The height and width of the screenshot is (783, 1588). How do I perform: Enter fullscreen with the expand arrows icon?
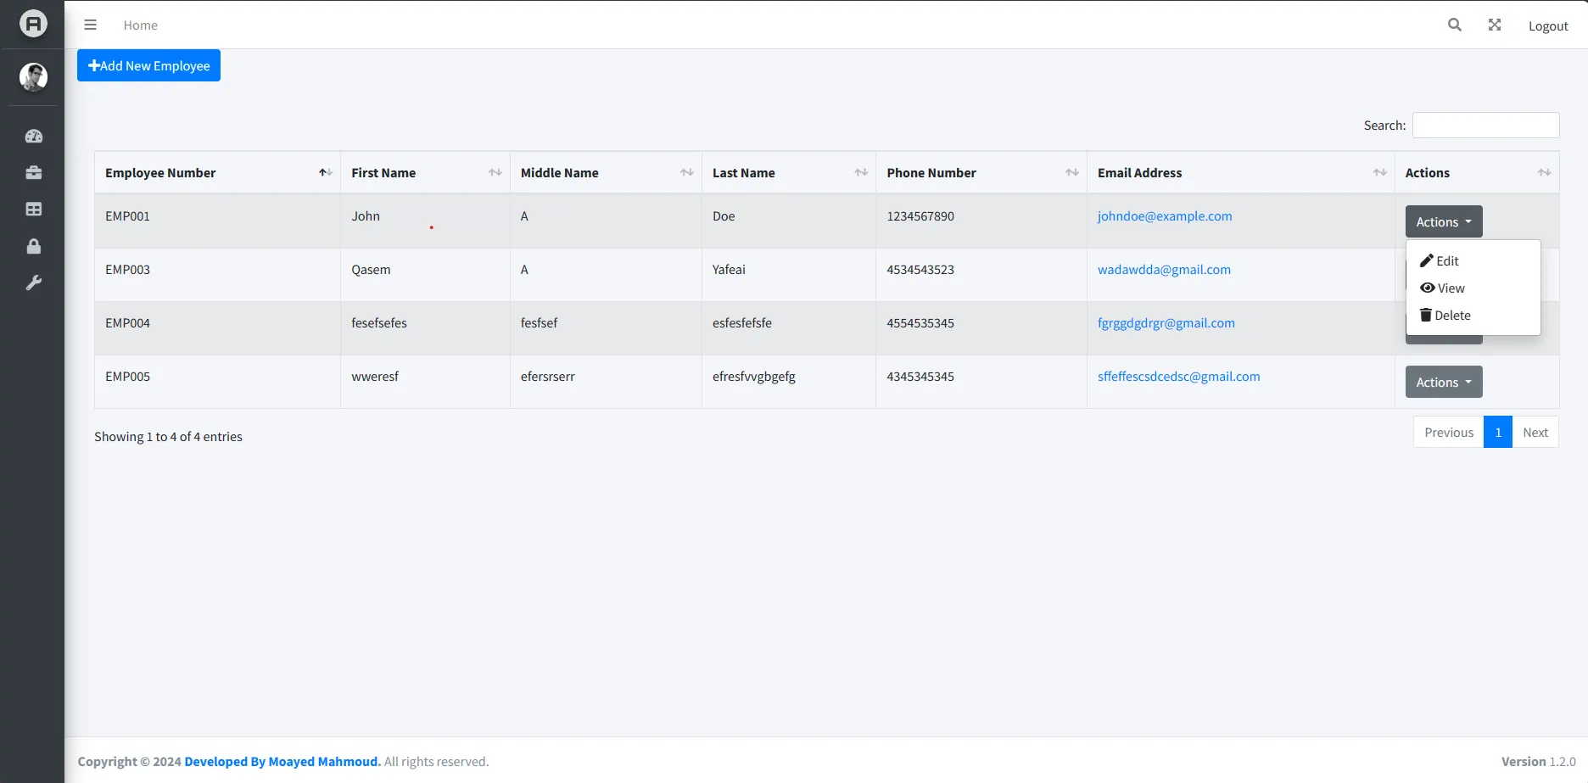(1494, 25)
